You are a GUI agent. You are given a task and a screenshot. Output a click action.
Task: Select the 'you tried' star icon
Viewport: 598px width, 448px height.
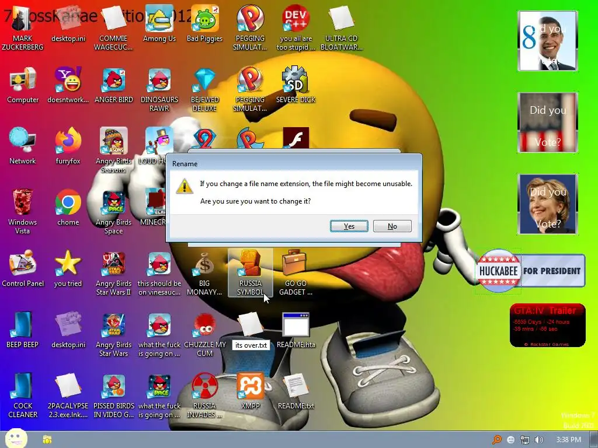tap(68, 269)
